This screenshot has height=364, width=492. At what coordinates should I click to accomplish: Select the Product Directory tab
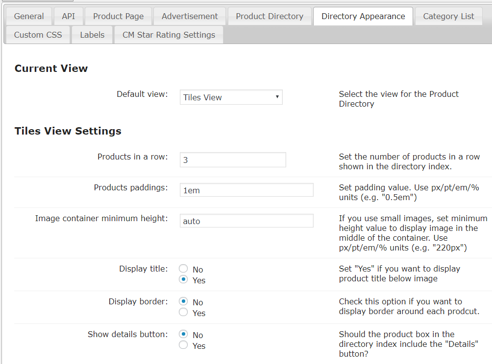tap(270, 16)
